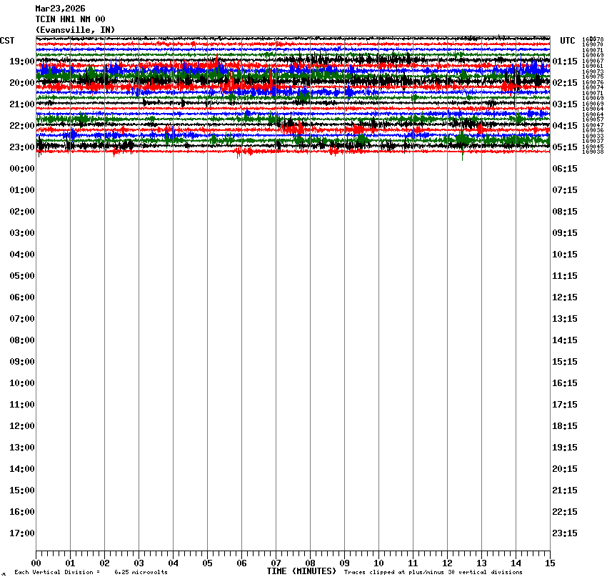Viewport: 607px width, 582px height.
Task: Click the CST time zone heading
Action: pyautogui.click(x=7, y=41)
